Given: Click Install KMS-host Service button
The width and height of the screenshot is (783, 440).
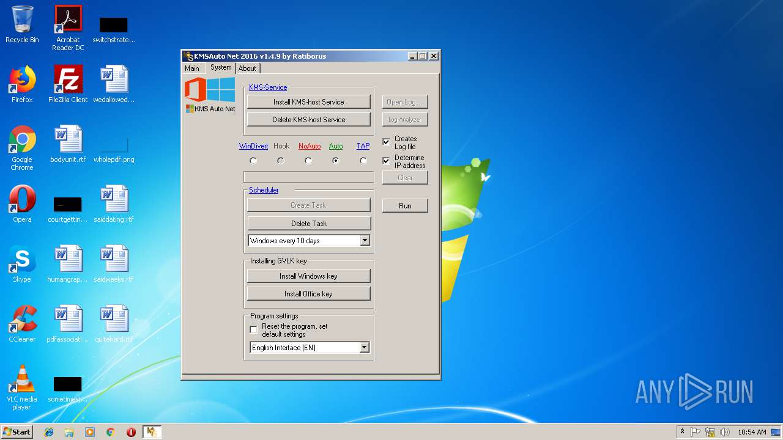Looking at the screenshot, I should [x=309, y=102].
